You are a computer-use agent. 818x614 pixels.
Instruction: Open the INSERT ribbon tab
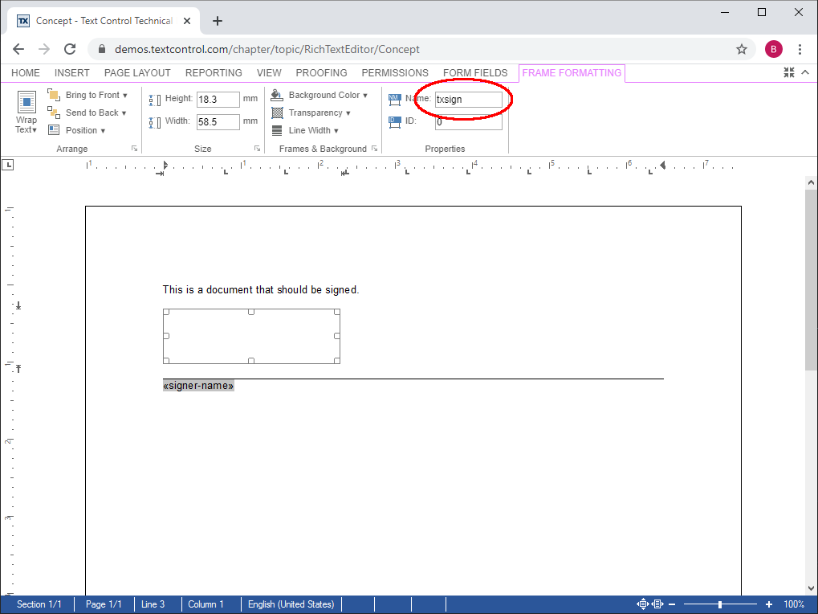[72, 72]
